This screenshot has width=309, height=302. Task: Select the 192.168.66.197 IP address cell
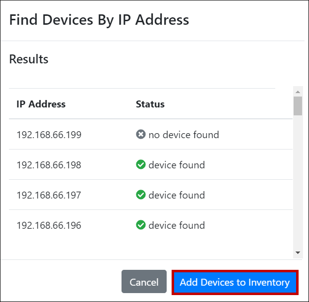point(49,195)
